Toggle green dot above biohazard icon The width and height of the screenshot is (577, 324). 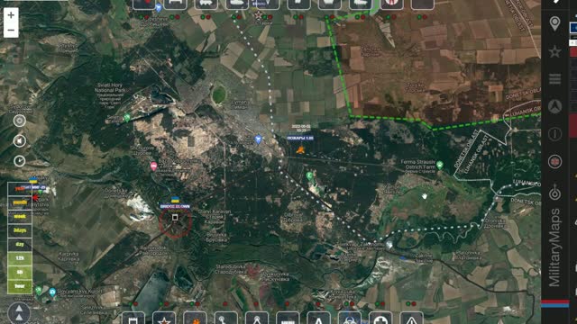[x=346, y=304]
